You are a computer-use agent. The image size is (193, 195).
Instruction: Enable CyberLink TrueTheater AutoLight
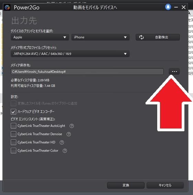click(x=13, y=126)
